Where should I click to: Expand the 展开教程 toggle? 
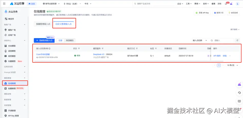point(235,29)
